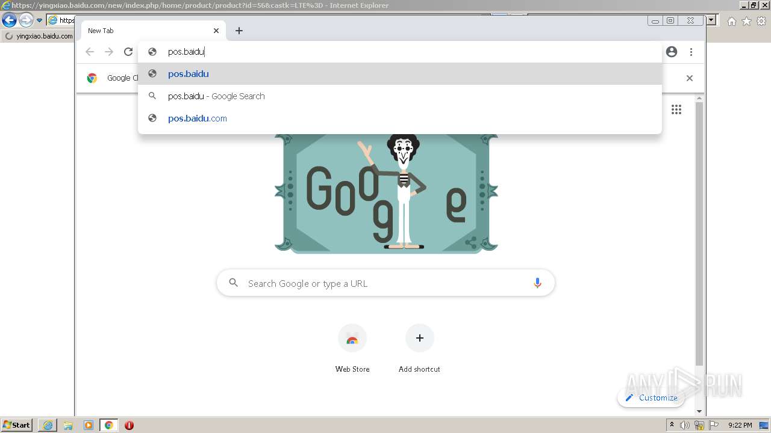Open Chrome's three-dot menu
The width and height of the screenshot is (771, 433).
tap(691, 52)
